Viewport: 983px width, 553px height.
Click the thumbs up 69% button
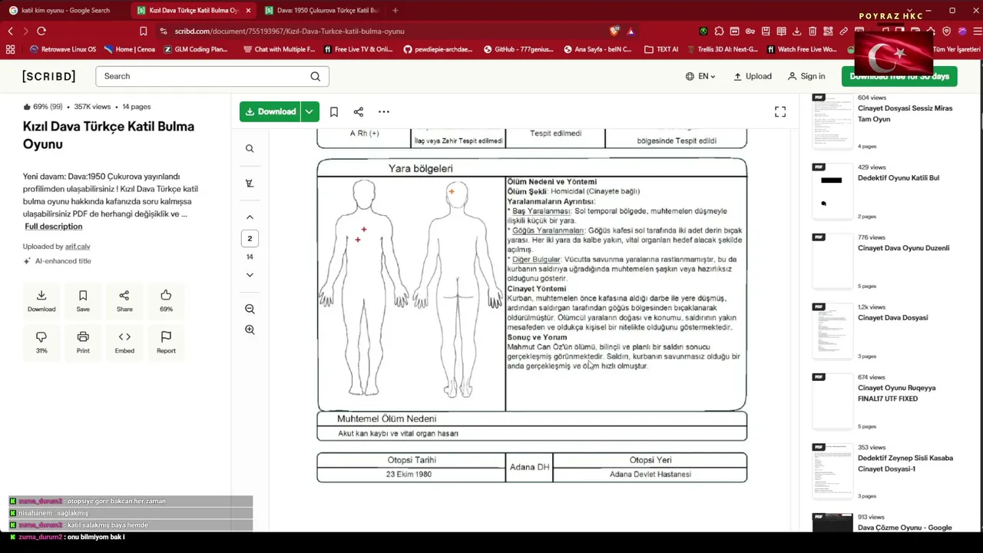tap(166, 300)
